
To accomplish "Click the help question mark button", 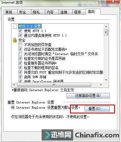I will [x=102, y=2].
